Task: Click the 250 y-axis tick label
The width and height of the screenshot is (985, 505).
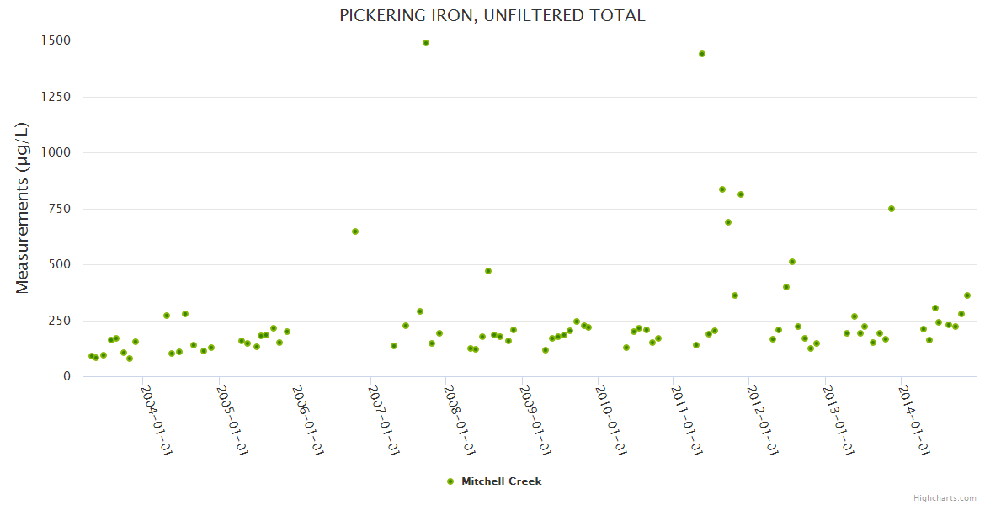Action: (x=59, y=321)
